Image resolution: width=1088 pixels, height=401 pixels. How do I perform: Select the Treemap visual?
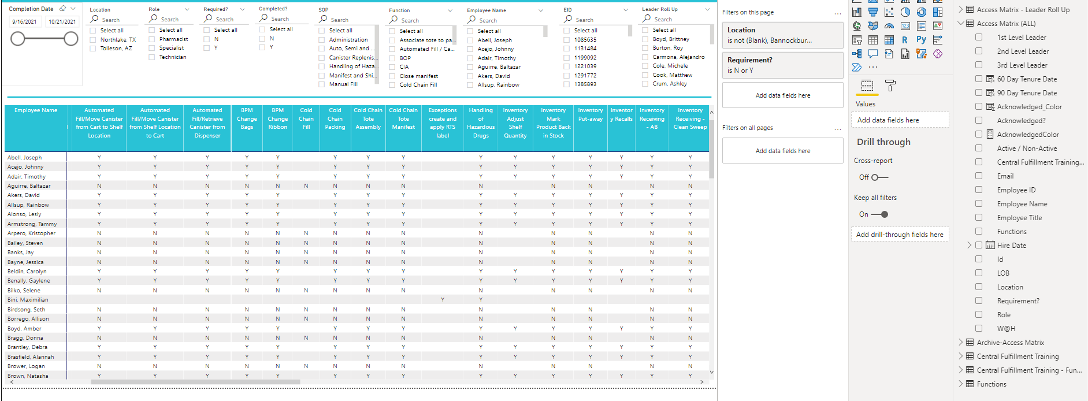(938, 12)
